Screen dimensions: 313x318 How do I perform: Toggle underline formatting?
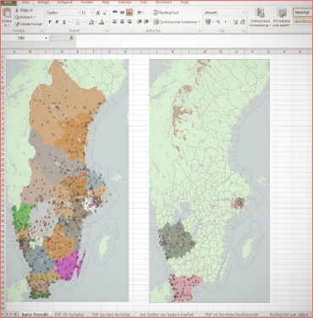(x=64, y=22)
